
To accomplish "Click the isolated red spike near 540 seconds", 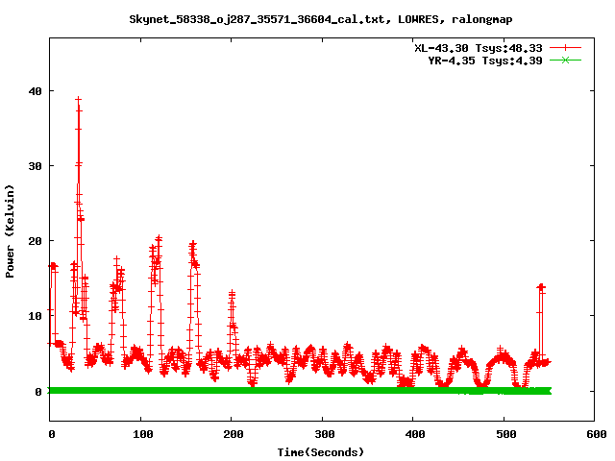I will (x=541, y=287).
